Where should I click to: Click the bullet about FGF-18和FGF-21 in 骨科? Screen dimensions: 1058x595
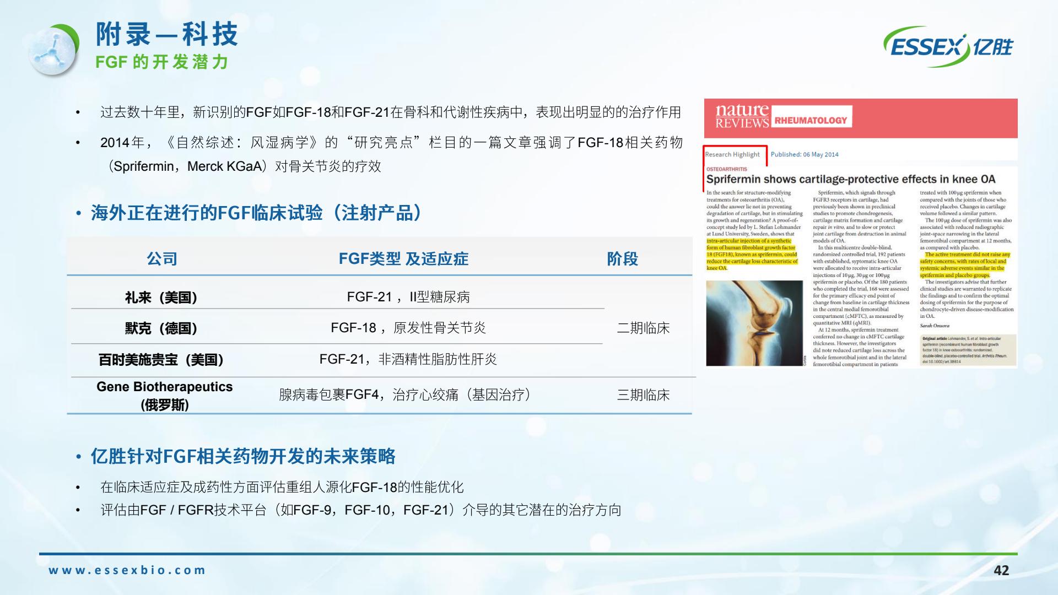pyautogui.click(x=390, y=112)
